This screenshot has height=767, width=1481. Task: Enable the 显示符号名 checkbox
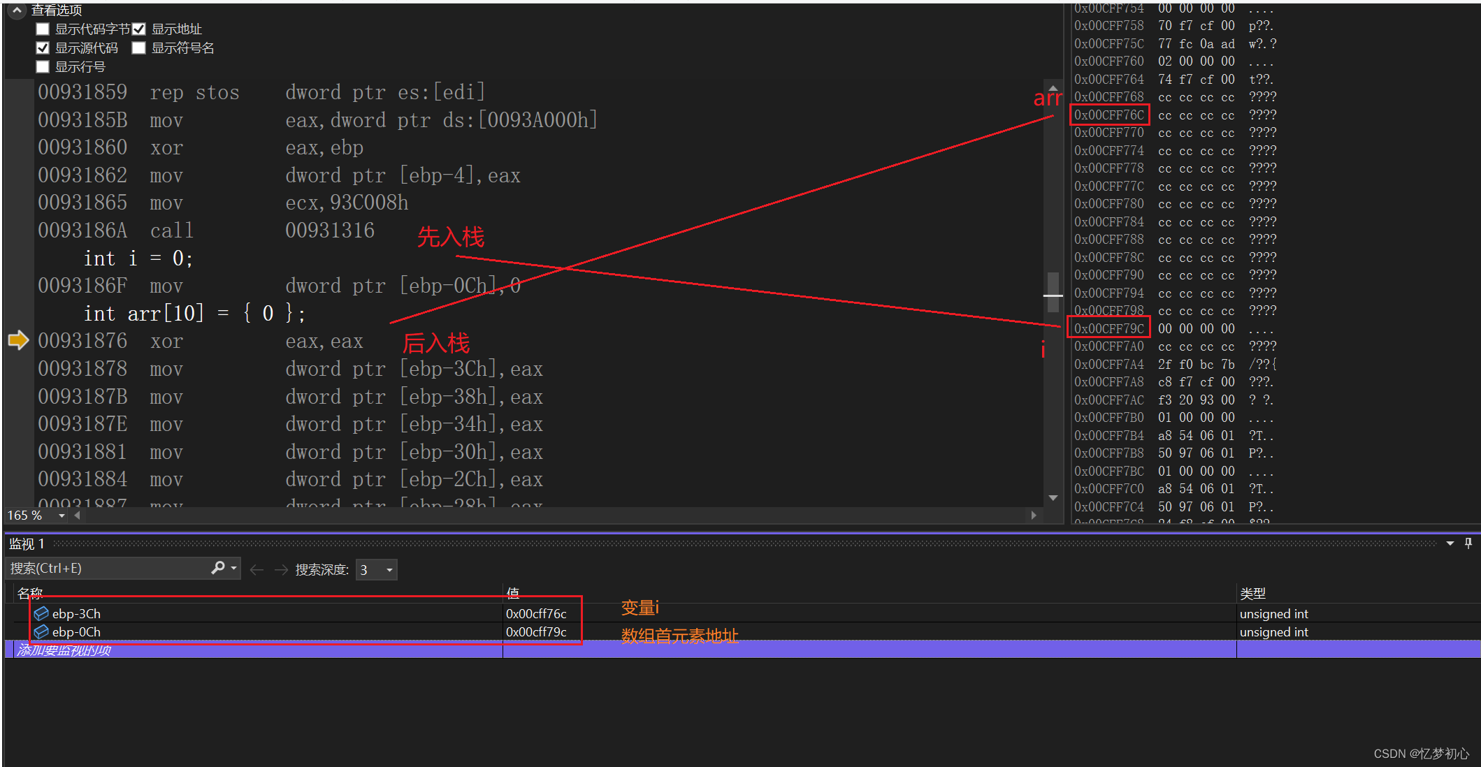(139, 48)
